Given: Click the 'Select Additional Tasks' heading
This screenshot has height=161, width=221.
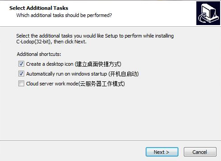Looking at the screenshot, I should pos(39,8).
